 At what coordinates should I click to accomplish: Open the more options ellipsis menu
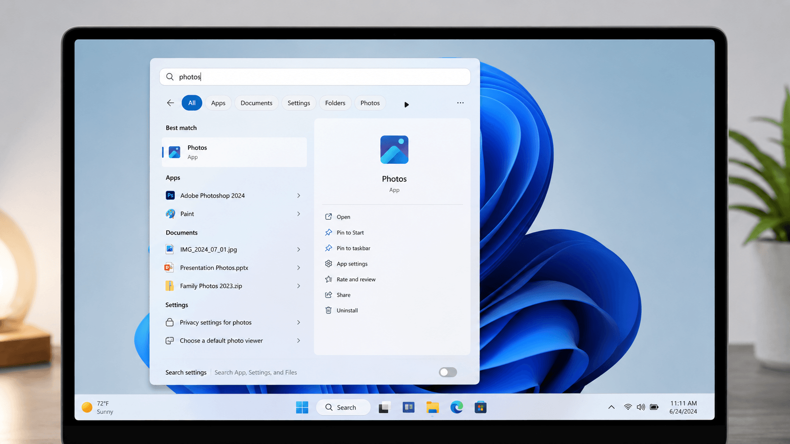pos(460,103)
